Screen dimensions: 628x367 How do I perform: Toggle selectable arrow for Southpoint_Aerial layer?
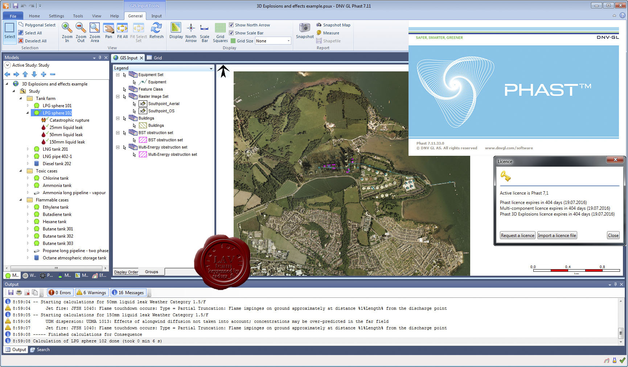click(x=134, y=104)
